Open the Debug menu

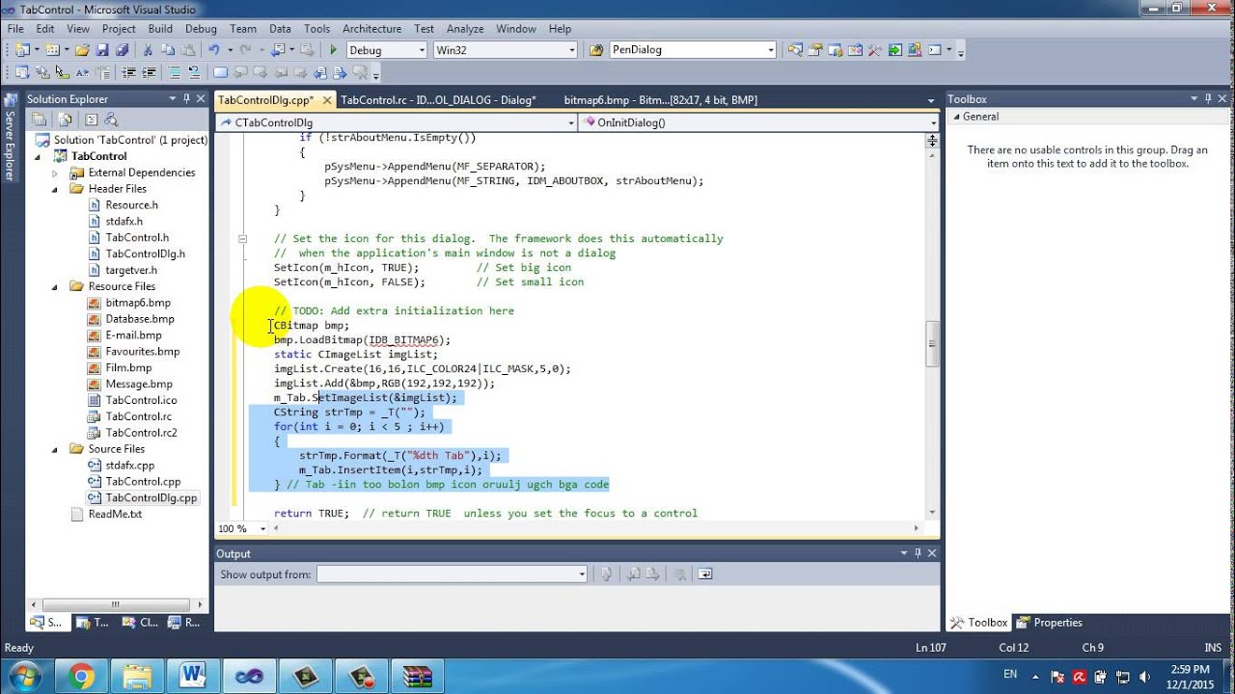(x=201, y=29)
